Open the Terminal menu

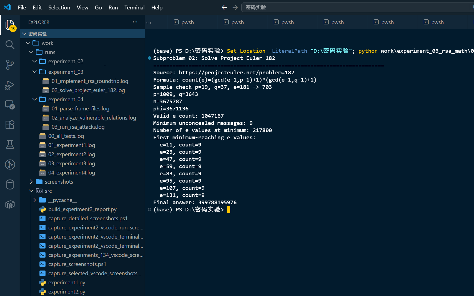tap(134, 7)
